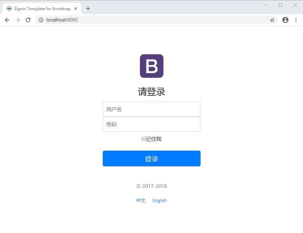The height and width of the screenshot is (233, 303).
Task: Close the Signin Template tab
Action: (76, 8)
